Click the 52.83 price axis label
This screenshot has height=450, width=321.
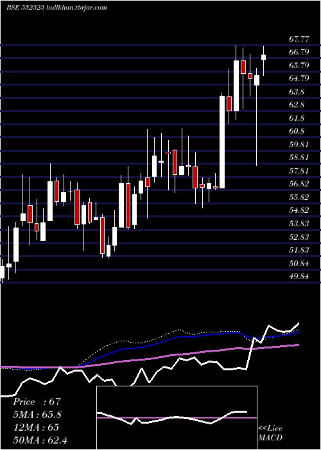[x=299, y=237]
